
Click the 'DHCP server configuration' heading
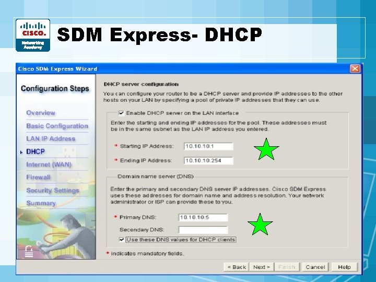[141, 84]
